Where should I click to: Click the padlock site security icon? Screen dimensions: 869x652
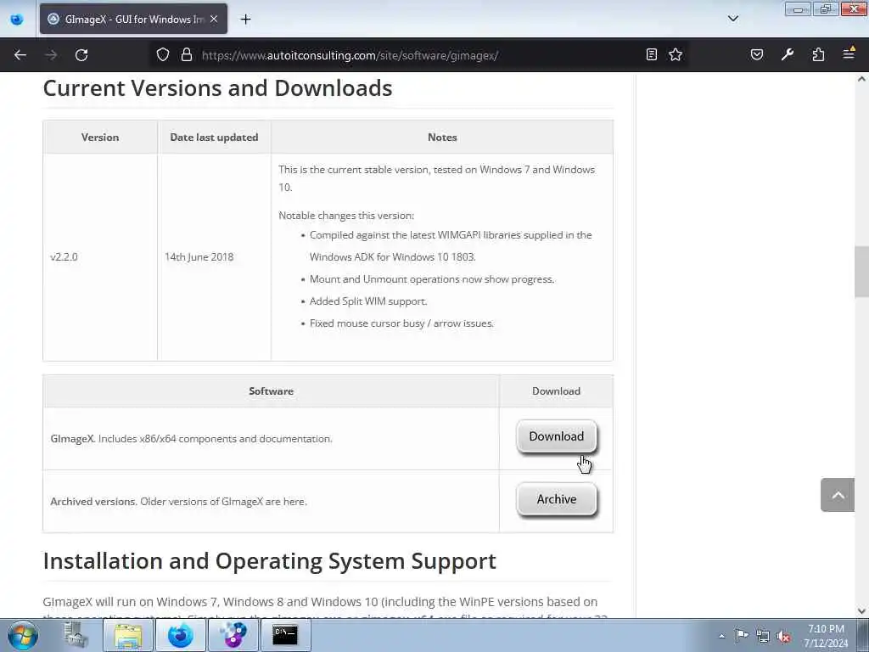click(x=187, y=55)
